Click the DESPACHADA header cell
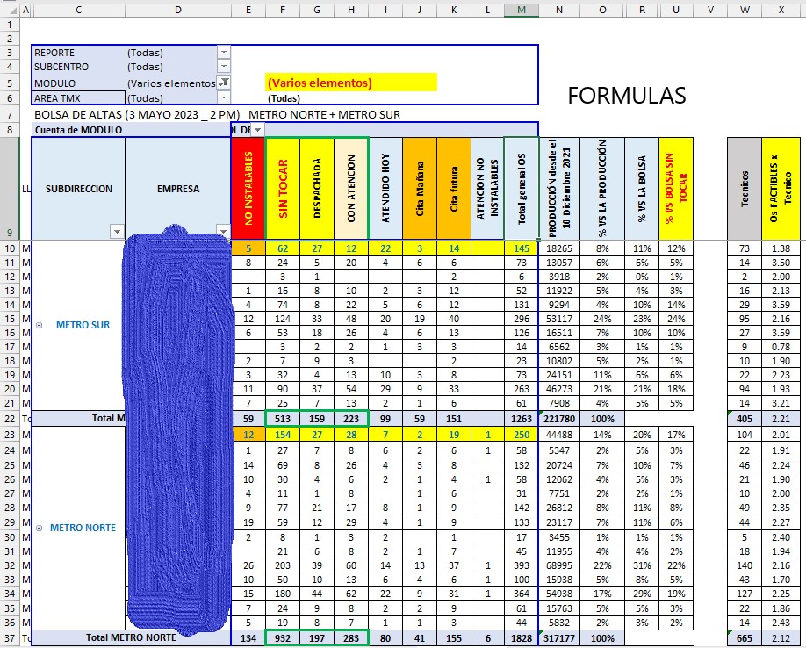Screen dimensions: 806x648 click(317, 189)
